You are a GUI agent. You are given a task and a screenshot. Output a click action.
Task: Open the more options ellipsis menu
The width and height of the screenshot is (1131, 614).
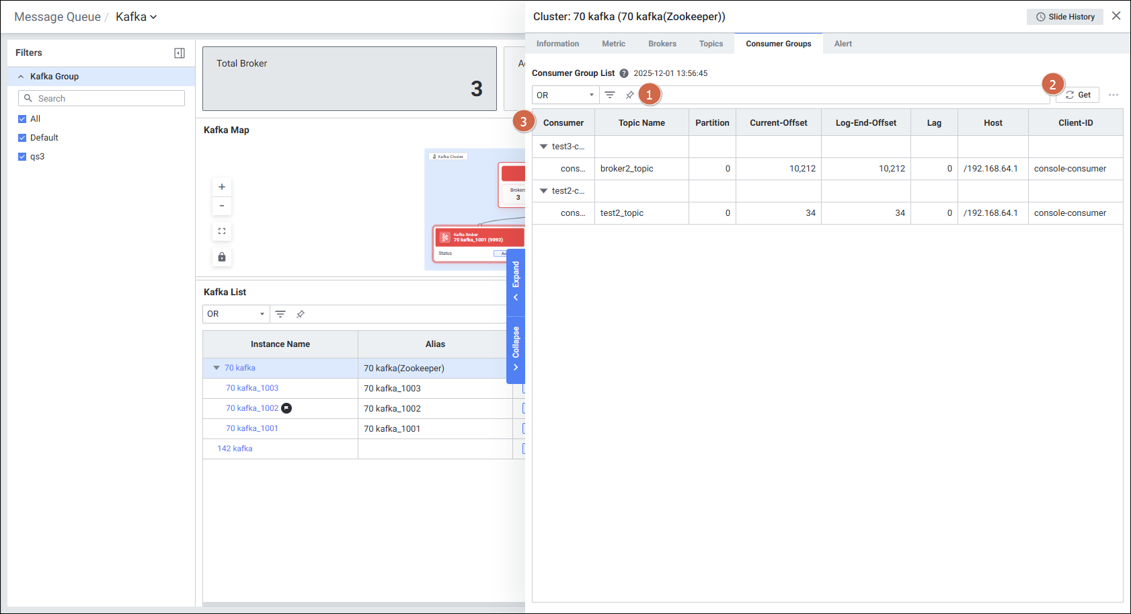pyautogui.click(x=1114, y=95)
